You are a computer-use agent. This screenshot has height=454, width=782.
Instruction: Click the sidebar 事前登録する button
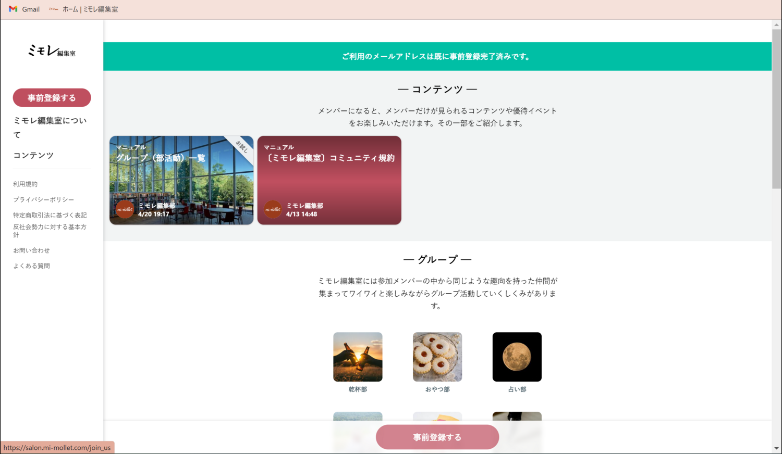pos(52,97)
